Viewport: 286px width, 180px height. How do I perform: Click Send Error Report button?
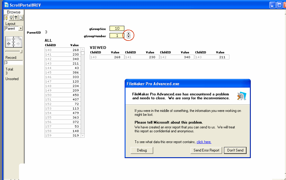coord(206,150)
